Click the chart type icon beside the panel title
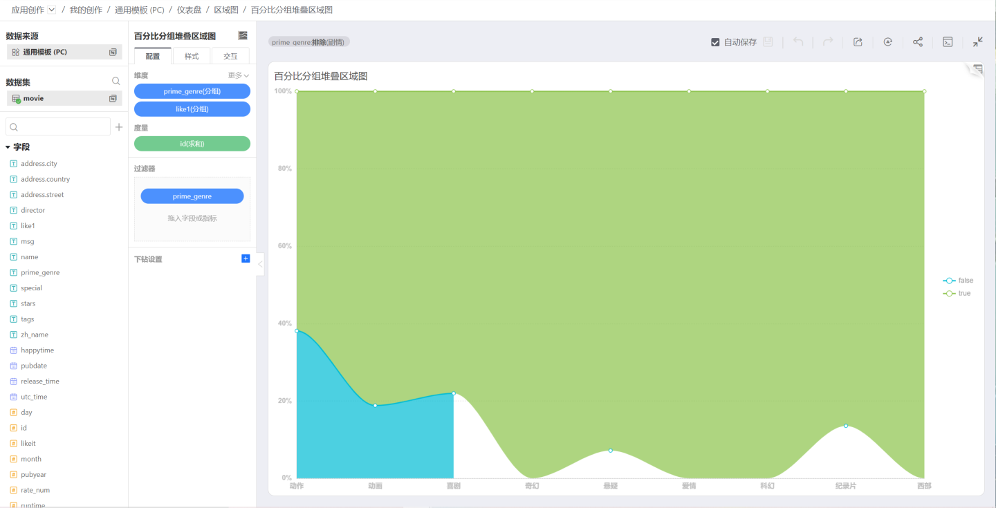 [x=243, y=36]
